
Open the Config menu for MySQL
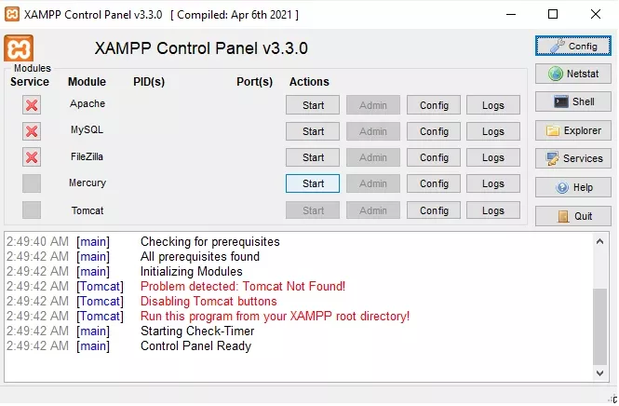(x=434, y=131)
